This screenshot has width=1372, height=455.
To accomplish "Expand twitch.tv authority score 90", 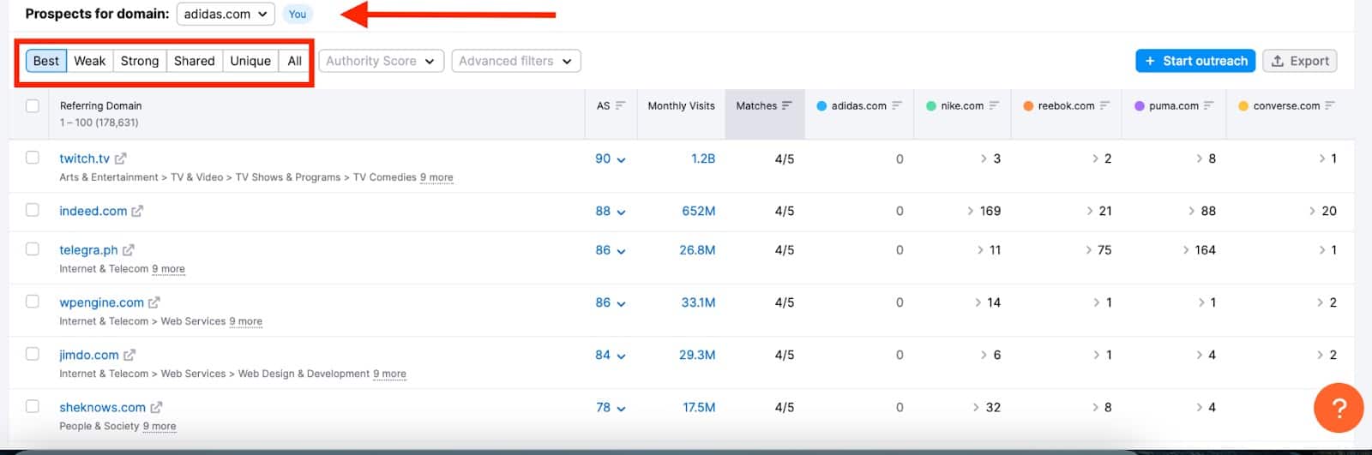I will click(x=611, y=159).
